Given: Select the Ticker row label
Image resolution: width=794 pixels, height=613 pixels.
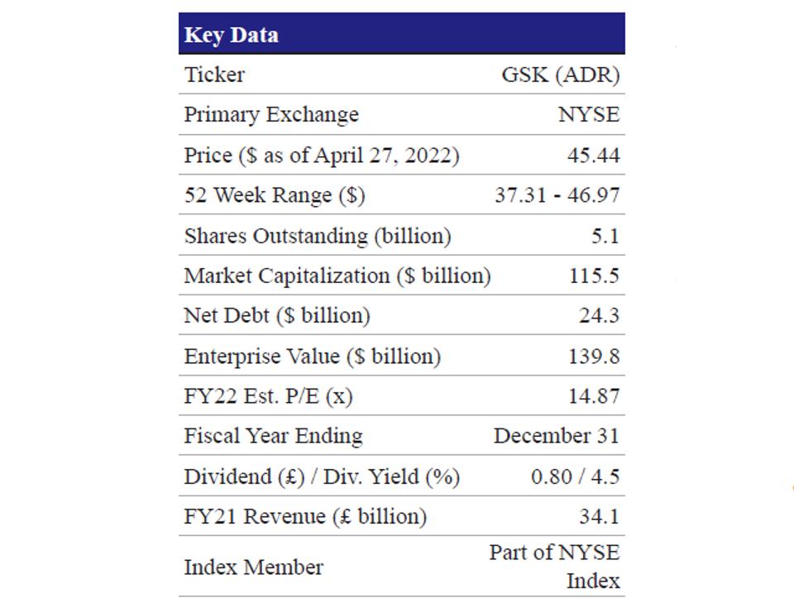Looking at the screenshot, I should coord(214,74).
